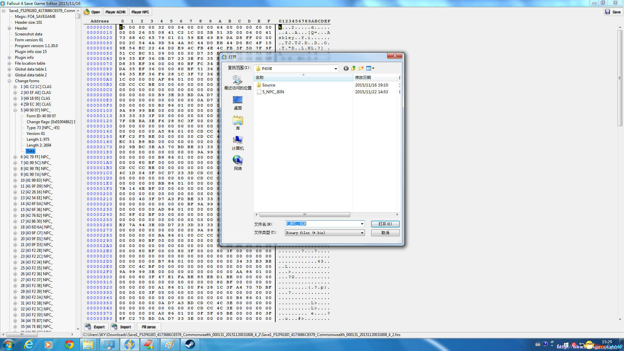Screen dimensions: 624x351
Task: Click the hex view vertical scrollbar thumb
Action: [x=620, y=78]
